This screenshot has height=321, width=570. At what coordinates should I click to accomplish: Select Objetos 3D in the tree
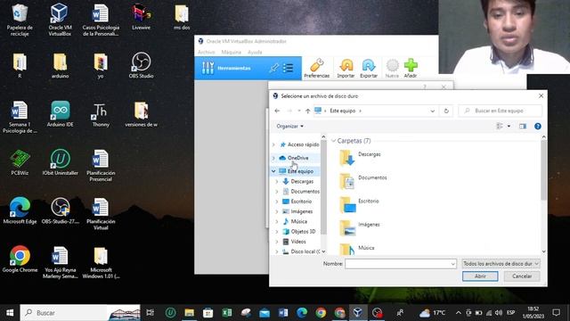coord(303,232)
